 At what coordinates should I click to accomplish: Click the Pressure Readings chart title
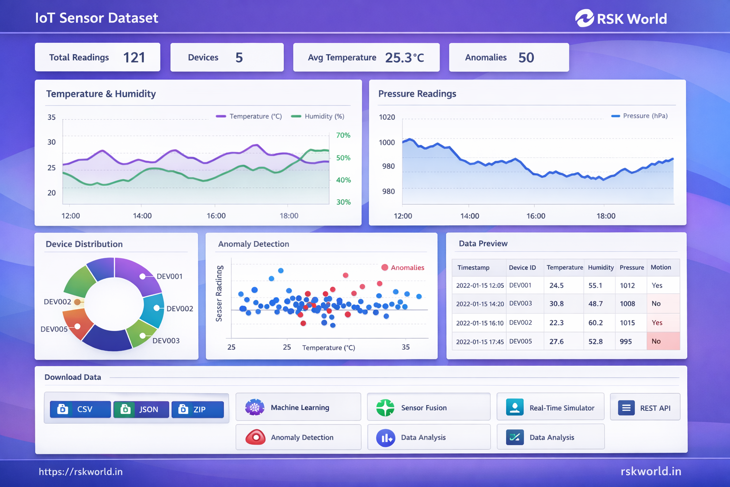[417, 94]
